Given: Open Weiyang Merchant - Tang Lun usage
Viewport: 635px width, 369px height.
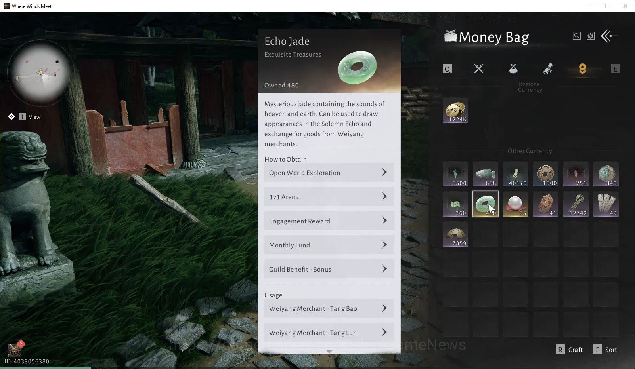Looking at the screenshot, I should click(329, 333).
